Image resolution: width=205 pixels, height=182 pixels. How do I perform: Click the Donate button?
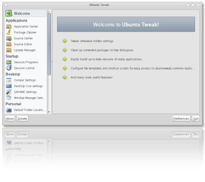(x=22, y=118)
